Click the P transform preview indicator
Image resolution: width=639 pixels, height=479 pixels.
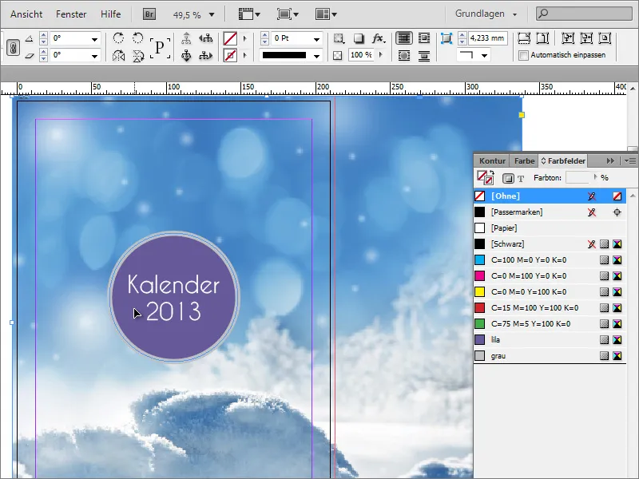pos(159,47)
